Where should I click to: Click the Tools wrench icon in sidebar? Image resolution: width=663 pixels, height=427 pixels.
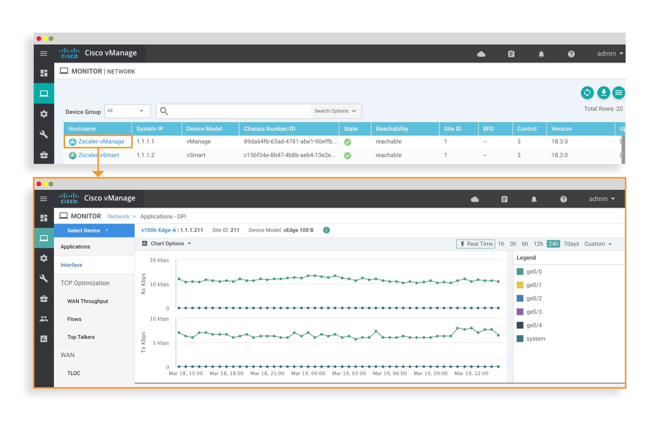pos(44,278)
